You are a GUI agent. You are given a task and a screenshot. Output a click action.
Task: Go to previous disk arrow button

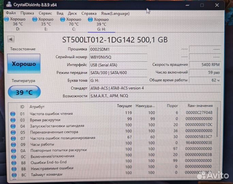tap(11, 39)
